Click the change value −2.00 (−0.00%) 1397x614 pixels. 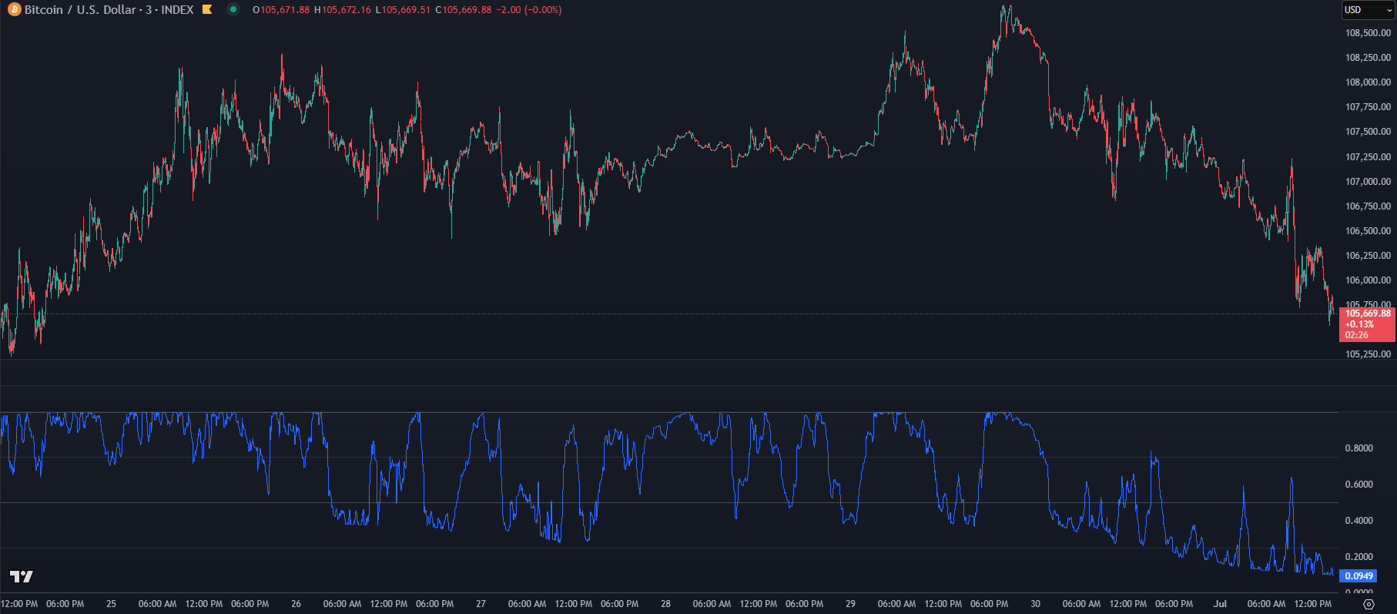(529, 10)
